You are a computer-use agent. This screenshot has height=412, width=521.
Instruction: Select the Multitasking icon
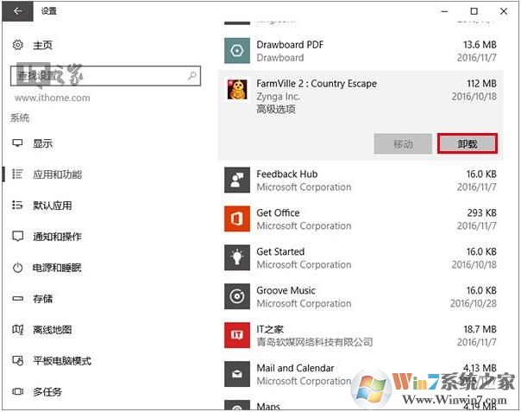click(x=17, y=391)
